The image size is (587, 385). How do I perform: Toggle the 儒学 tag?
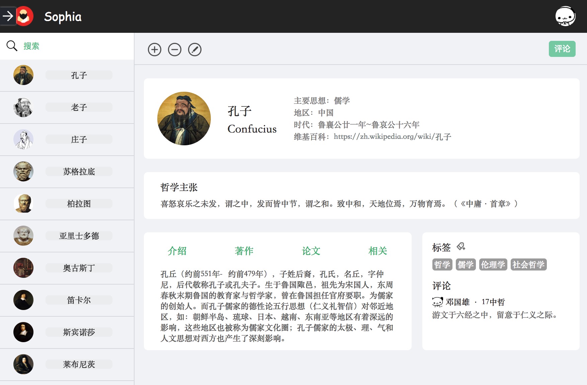[465, 264]
